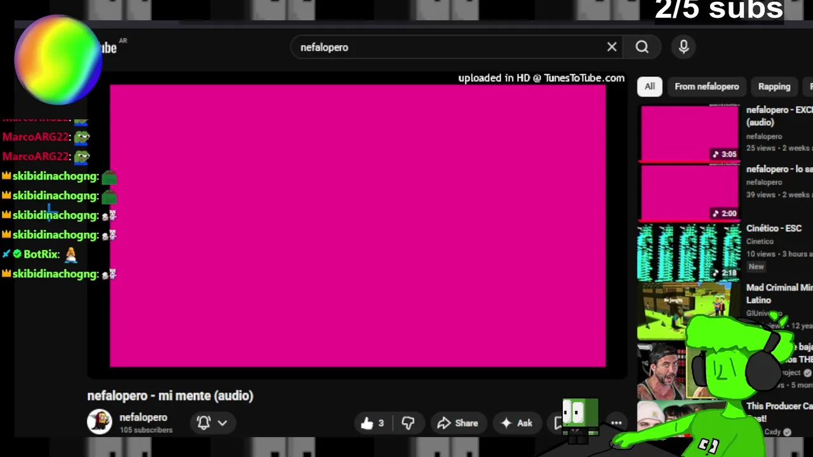
Task: Open the 'nefalopero - lo sa' video title
Action: 779,169
